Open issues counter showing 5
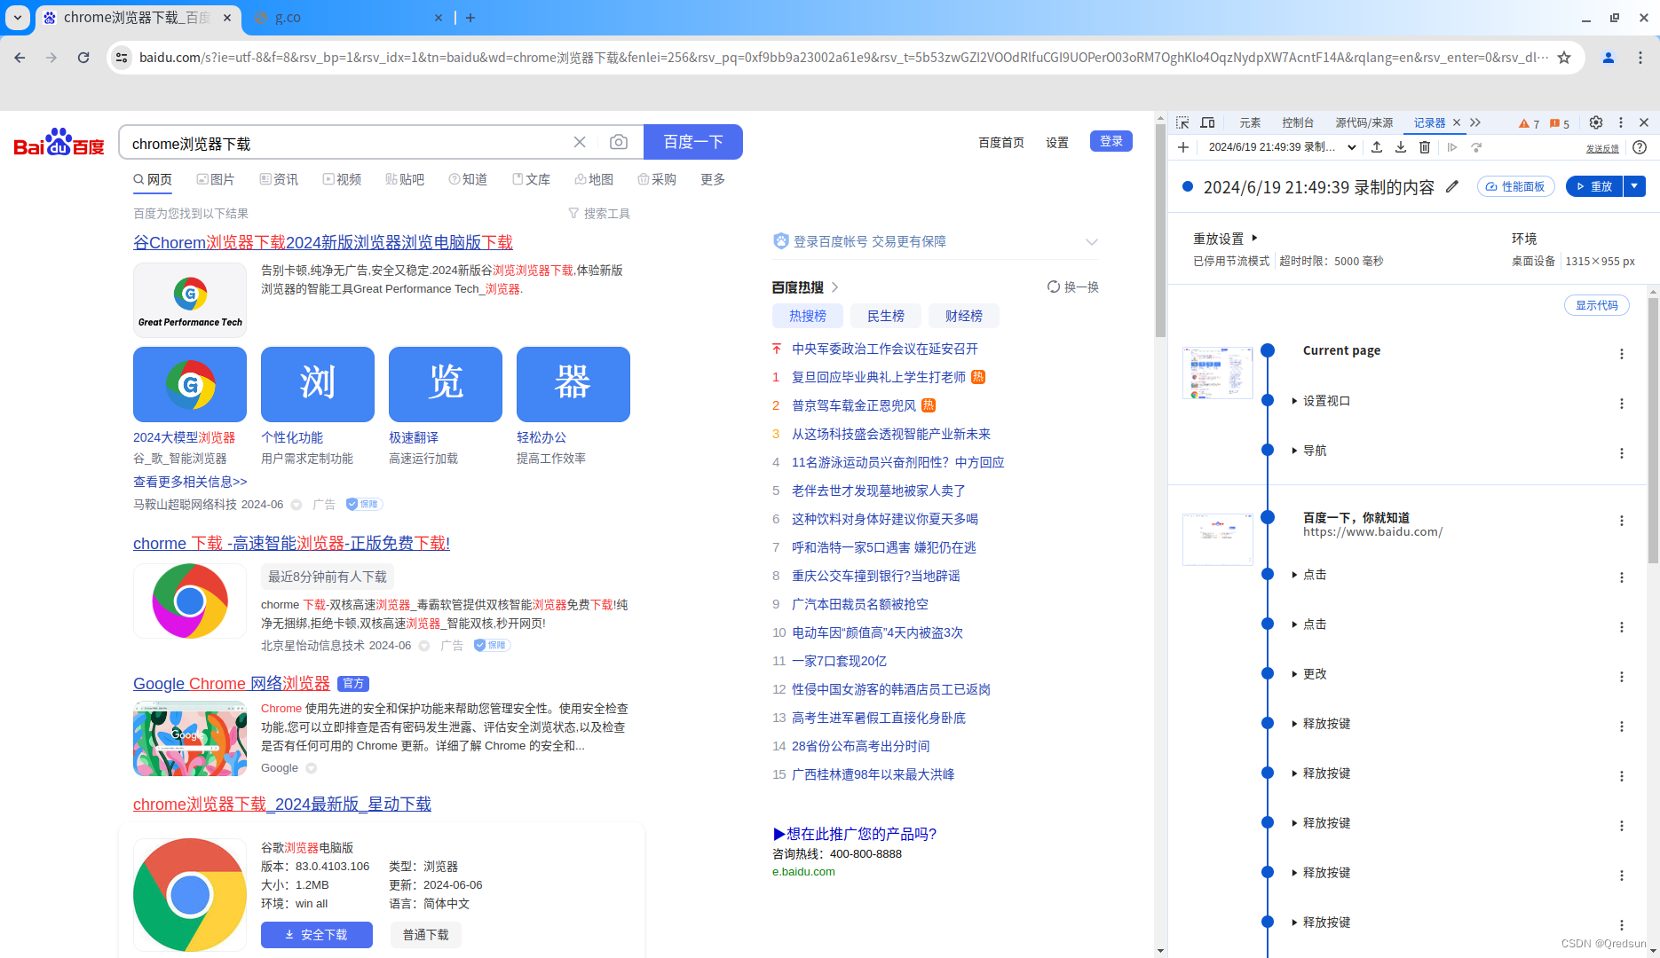The height and width of the screenshot is (958, 1660). [x=1560, y=123]
